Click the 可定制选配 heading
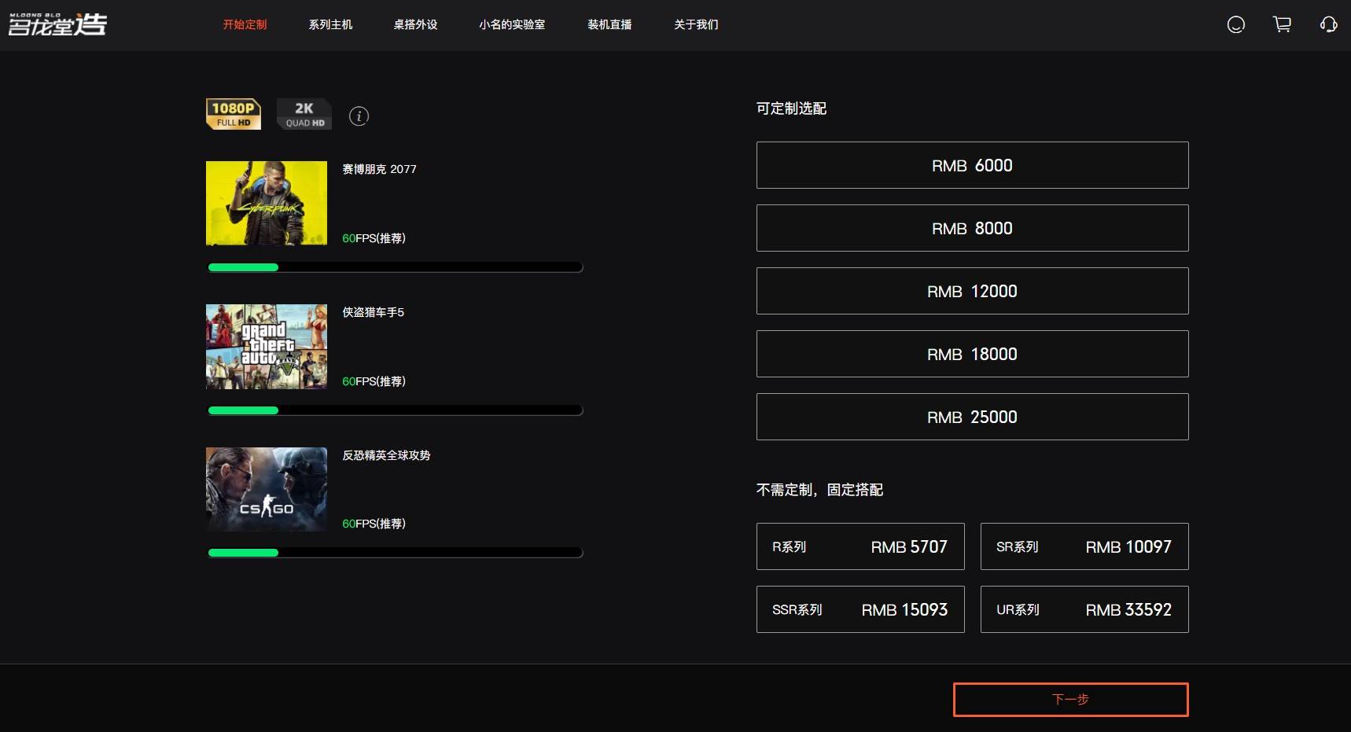 tap(791, 109)
